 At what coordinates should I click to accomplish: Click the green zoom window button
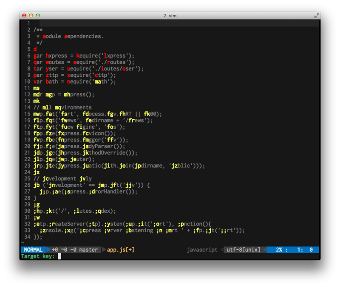coord(38,16)
